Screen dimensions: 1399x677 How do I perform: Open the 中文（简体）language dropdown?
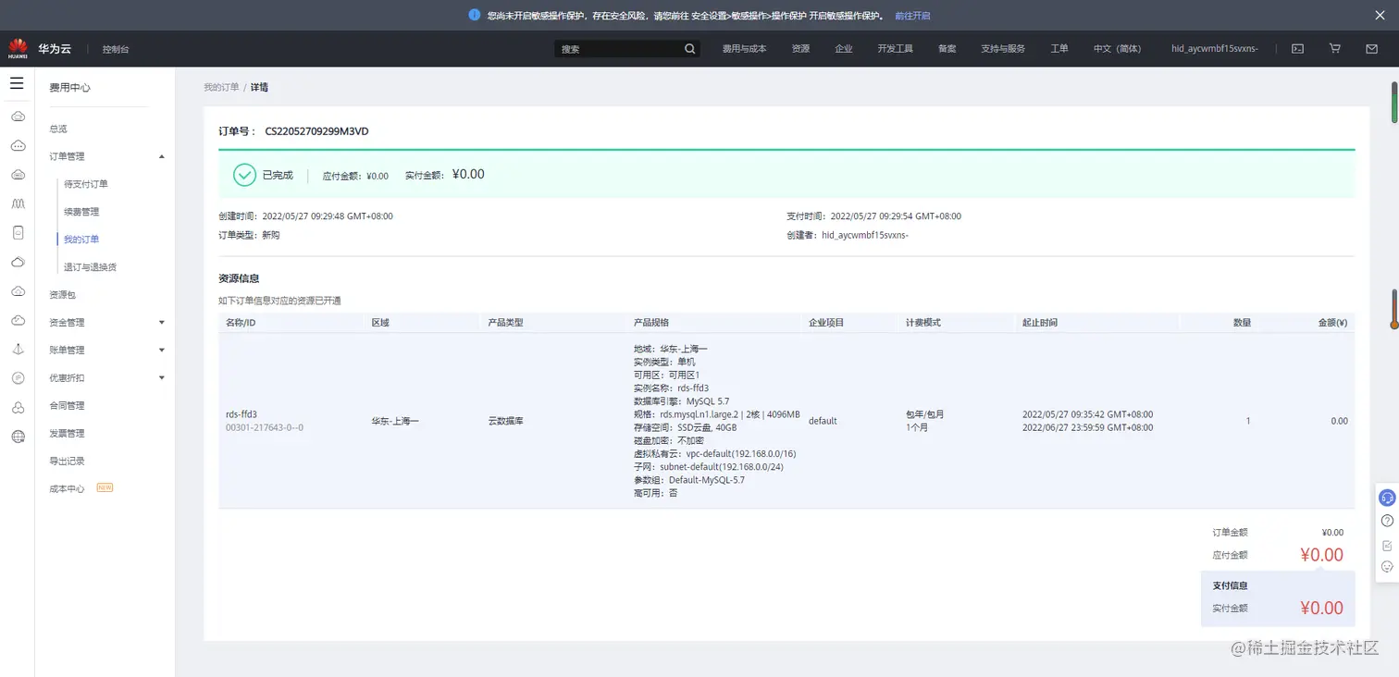pyautogui.click(x=1117, y=49)
